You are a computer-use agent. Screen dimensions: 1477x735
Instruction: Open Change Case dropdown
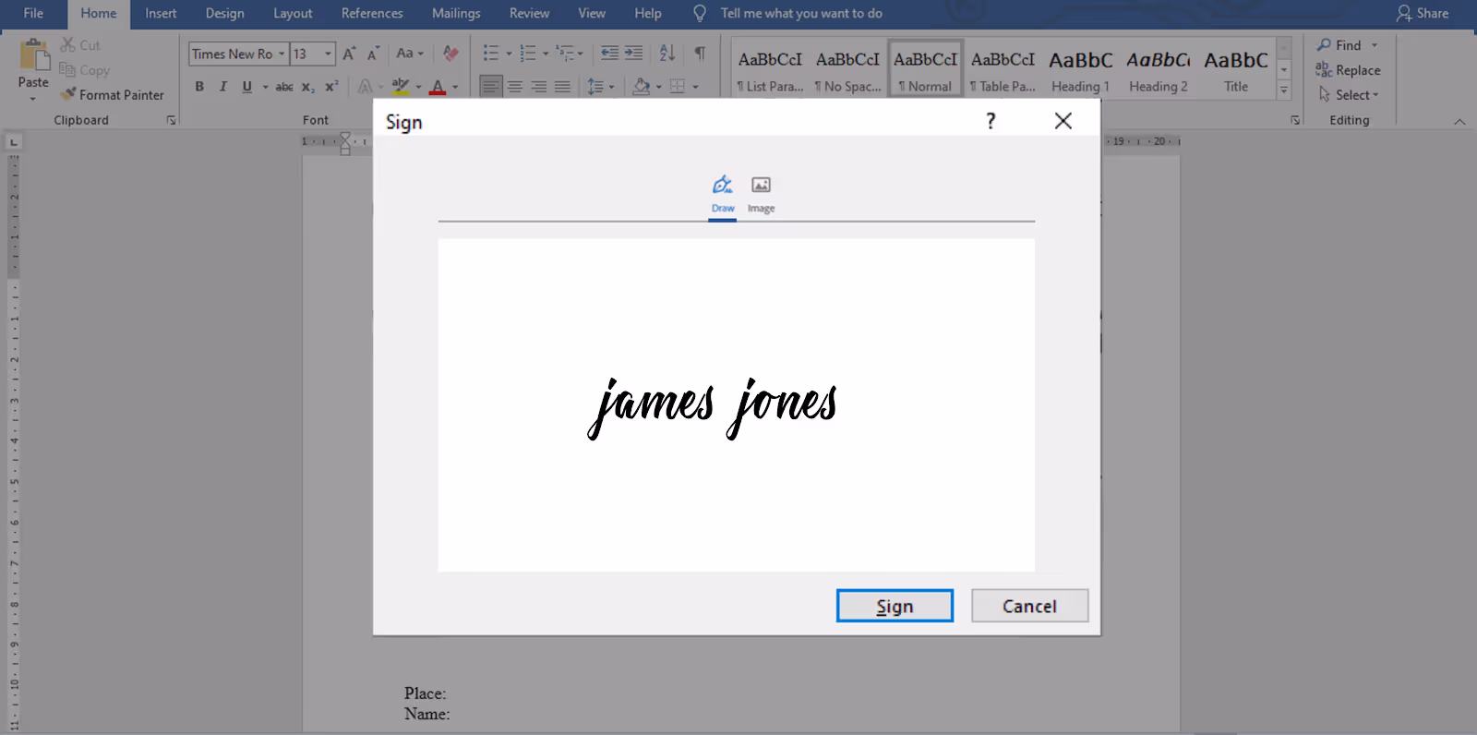pos(410,54)
